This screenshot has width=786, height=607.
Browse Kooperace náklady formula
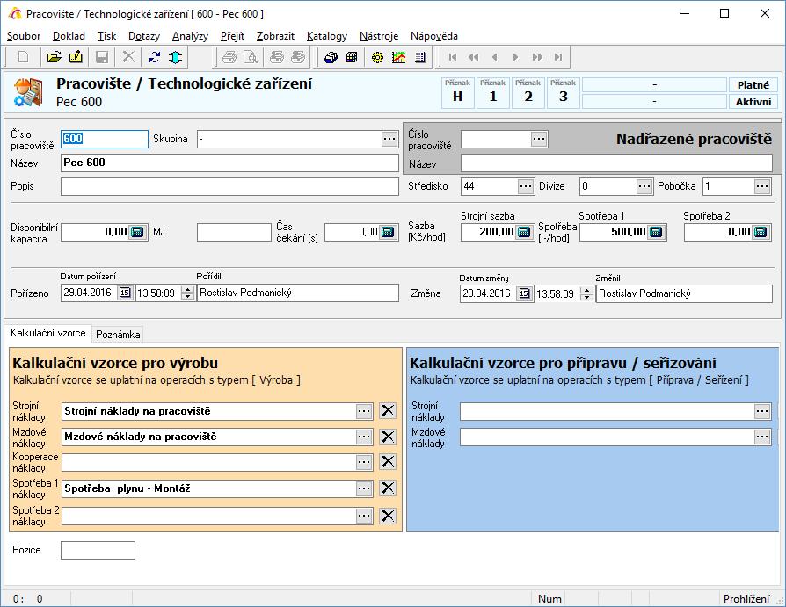[364, 462]
